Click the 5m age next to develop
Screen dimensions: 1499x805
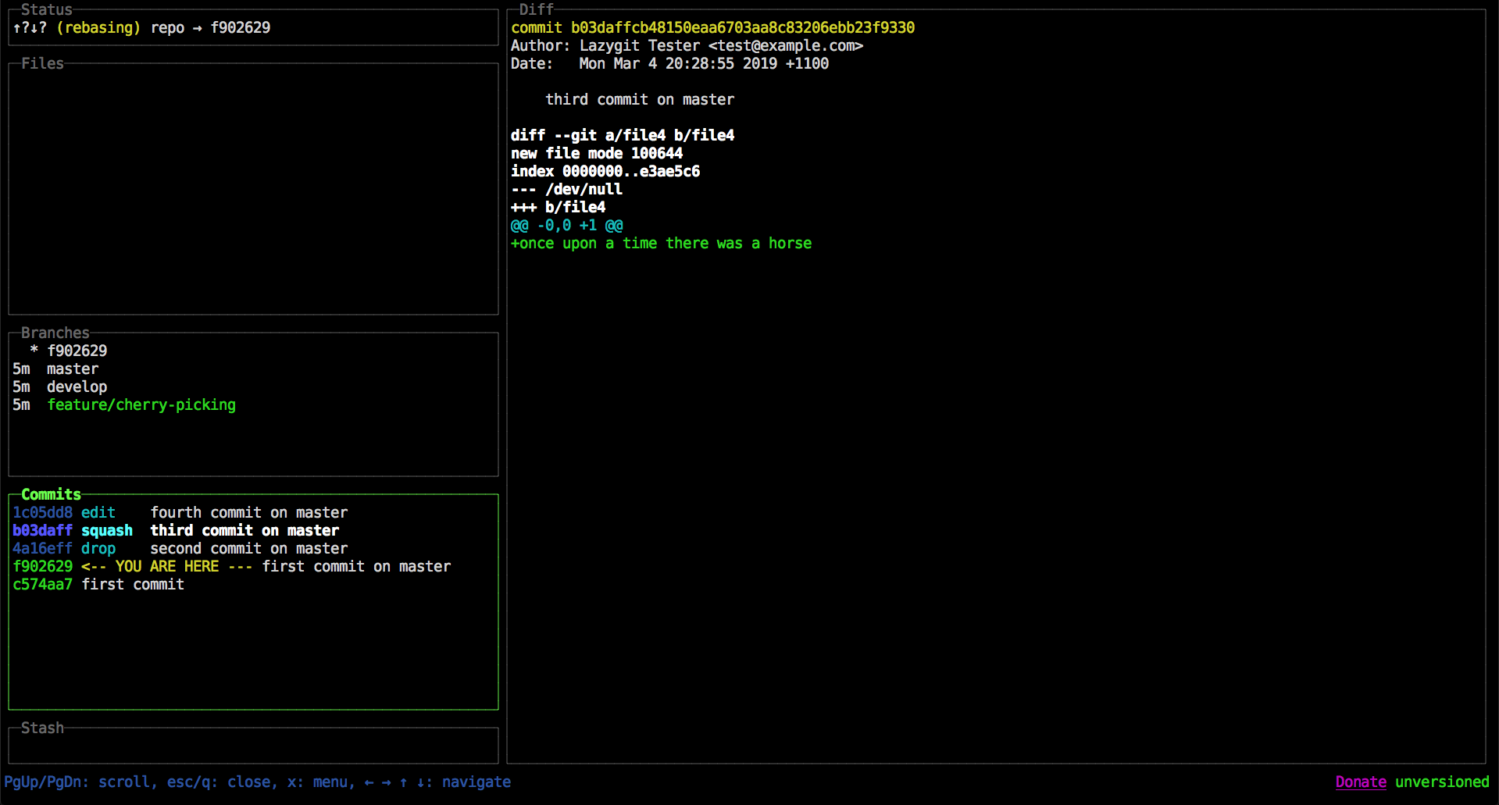pyautogui.click(x=21, y=386)
